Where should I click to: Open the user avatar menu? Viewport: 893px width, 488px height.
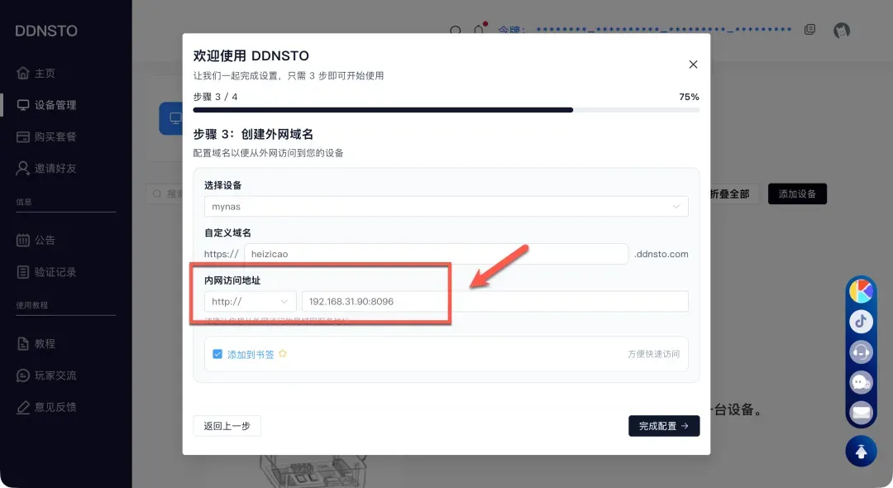click(842, 30)
